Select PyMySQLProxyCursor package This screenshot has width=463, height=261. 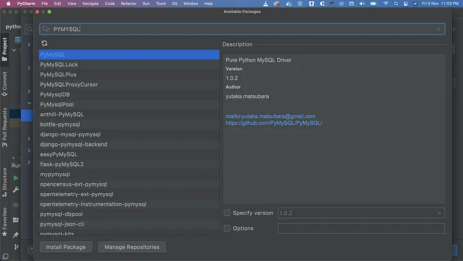129,84
